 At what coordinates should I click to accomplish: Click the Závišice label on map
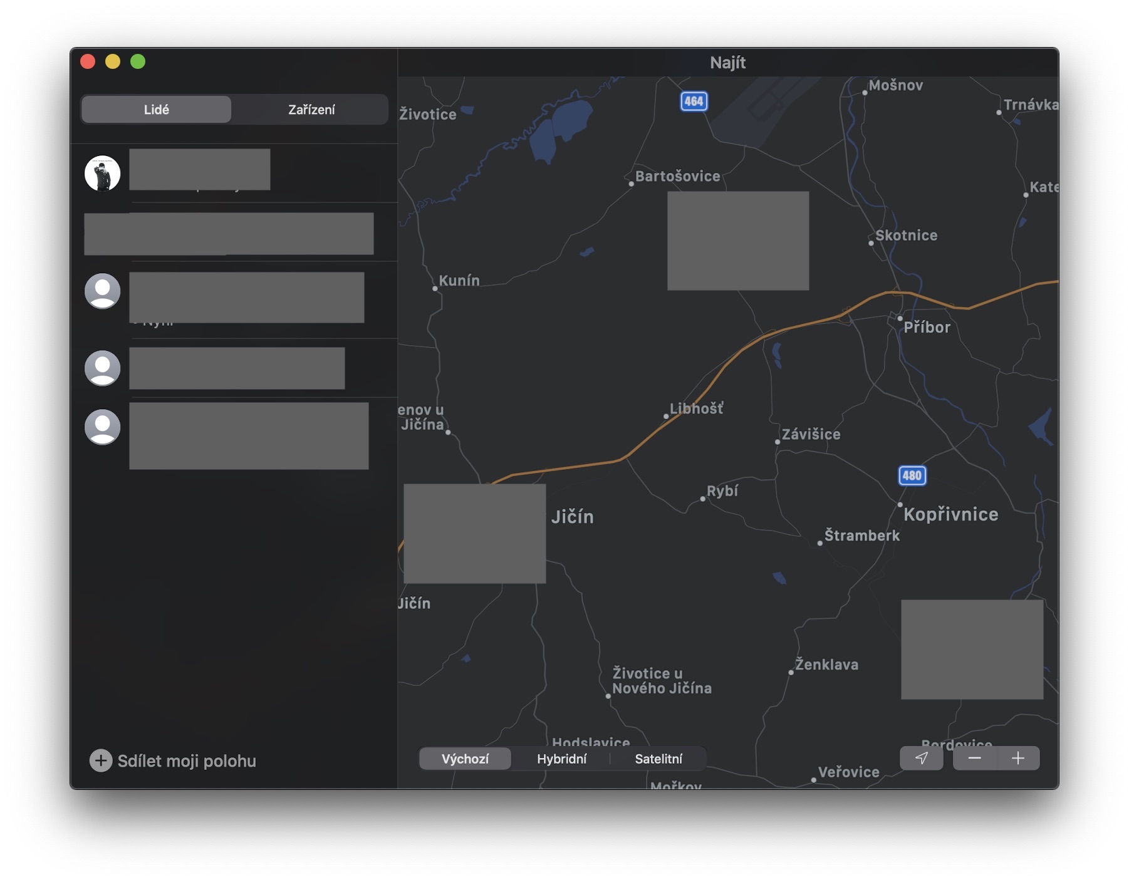[811, 434]
